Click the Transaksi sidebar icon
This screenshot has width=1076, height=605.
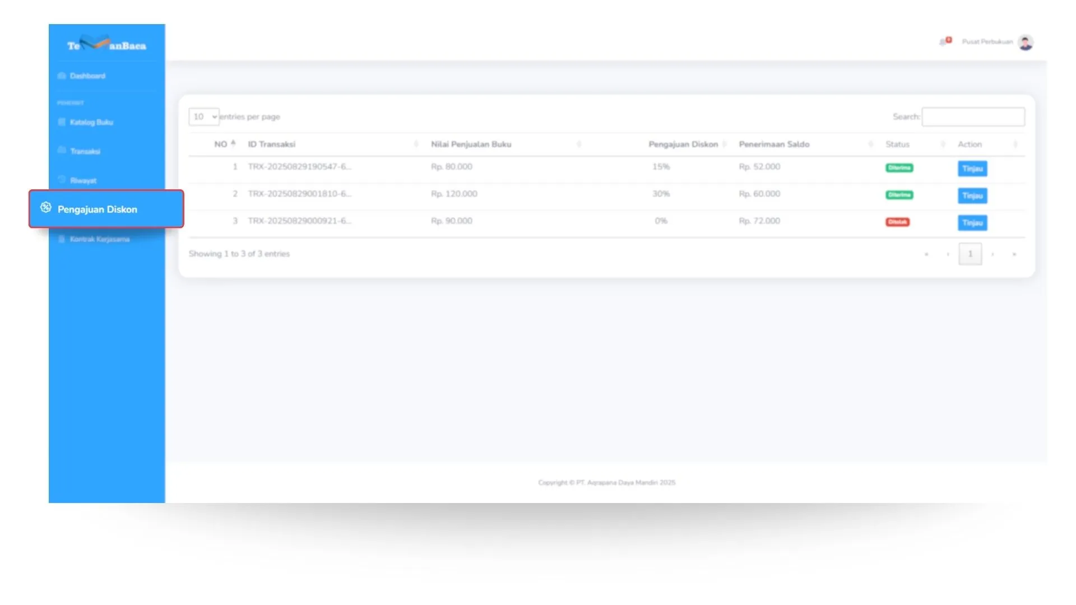(62, 150)
